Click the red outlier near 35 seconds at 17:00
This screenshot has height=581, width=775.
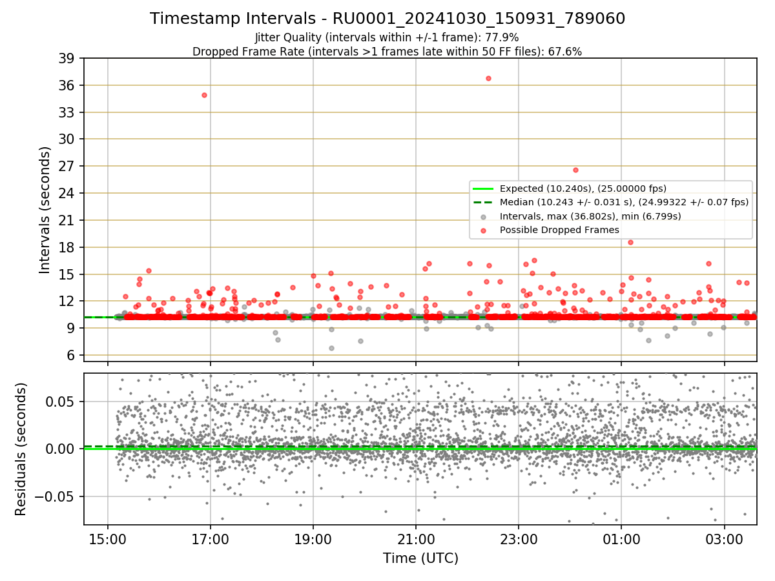[204, 95]
